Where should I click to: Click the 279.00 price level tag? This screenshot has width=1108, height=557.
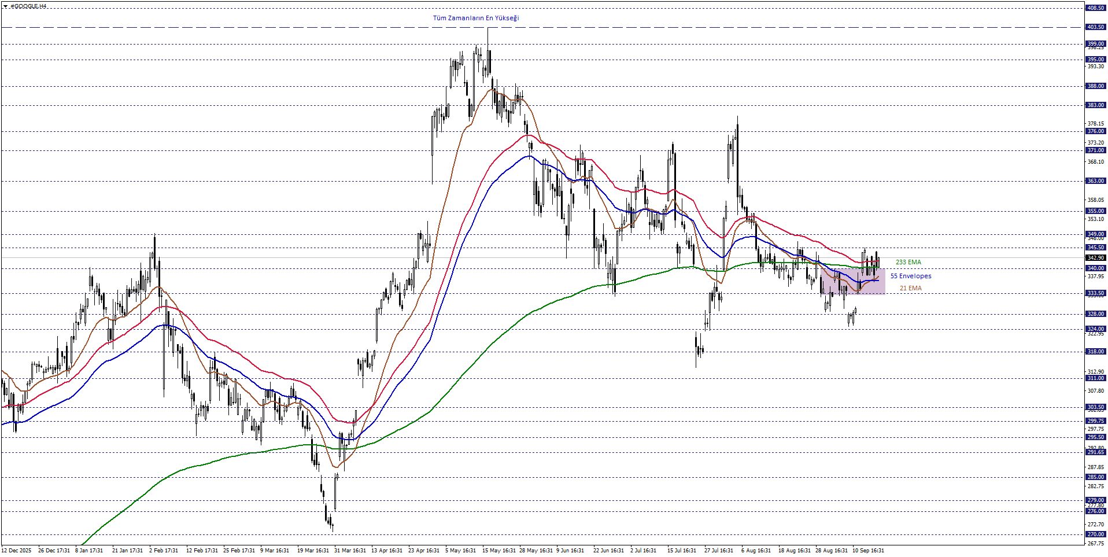(1096, 500)
